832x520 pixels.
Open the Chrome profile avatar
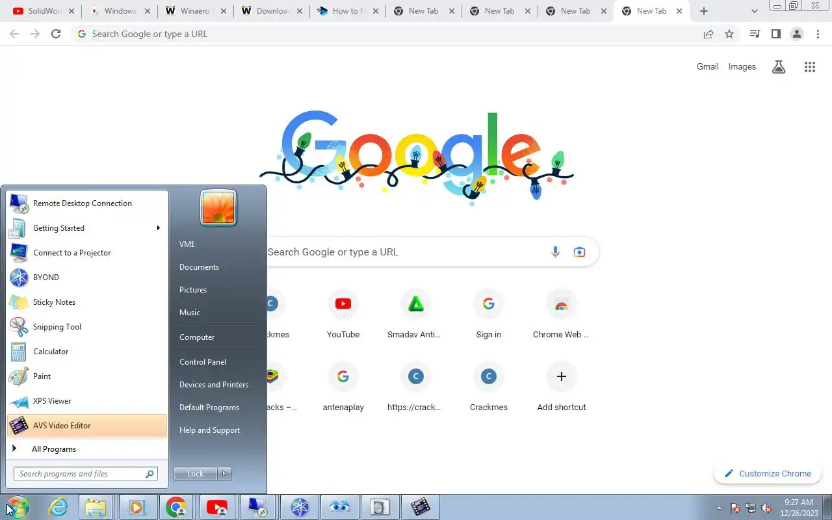pyautogui.click(x=796, y=34)
